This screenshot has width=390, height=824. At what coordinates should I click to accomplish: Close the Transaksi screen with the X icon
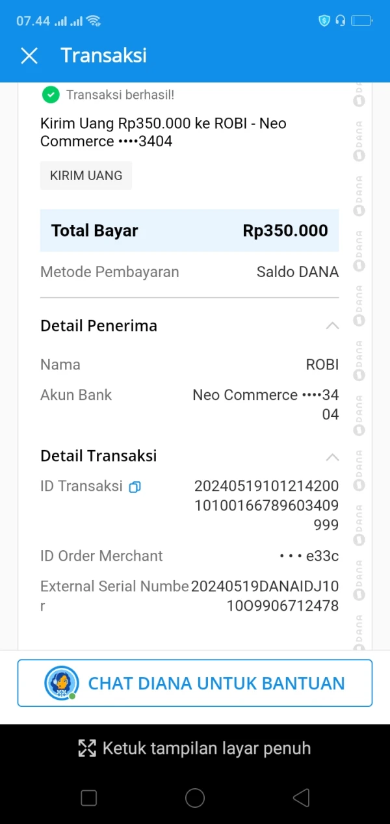click(x=29, y=56)
